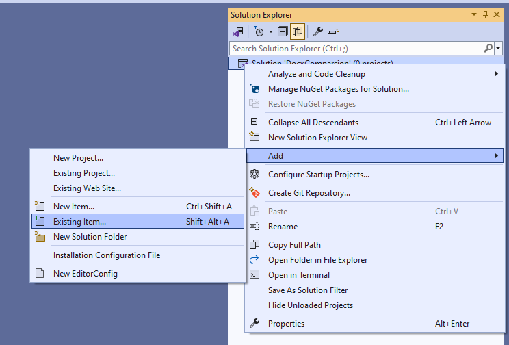Click the Configure Startup Projects gear icon
The width and height of the screenshot is (509, 345).
point(254,174)
